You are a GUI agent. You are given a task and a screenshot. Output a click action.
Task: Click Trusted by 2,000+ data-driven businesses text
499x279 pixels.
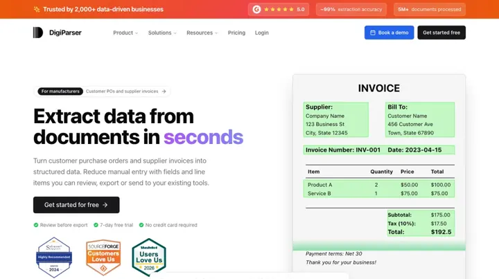click(x=103, y=9)
